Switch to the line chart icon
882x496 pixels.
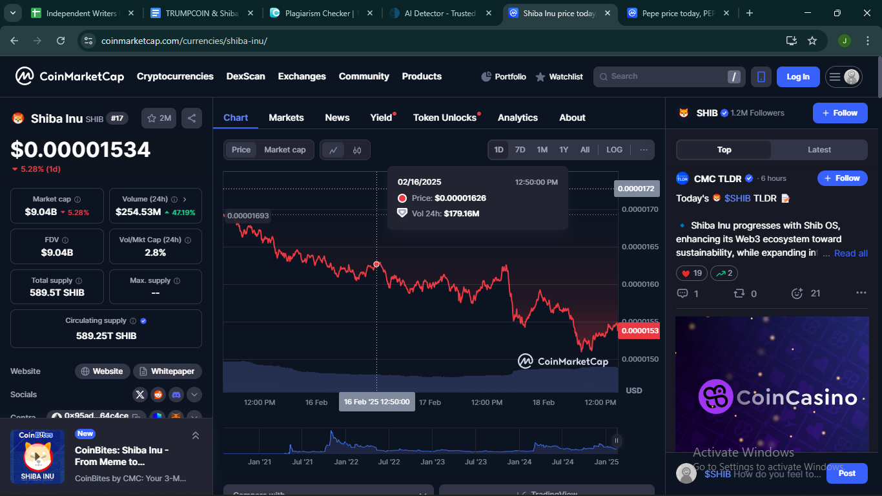click(x=333, y=150)
